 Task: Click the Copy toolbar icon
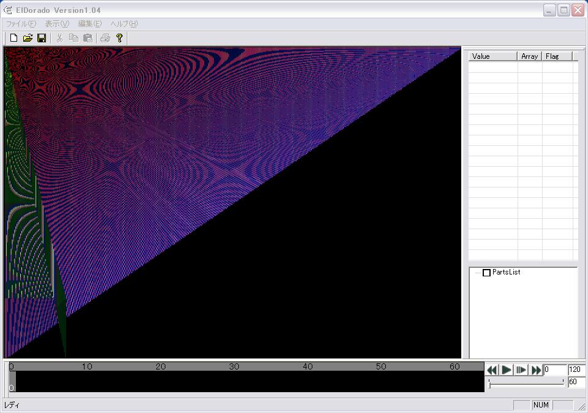pyautogui.click(x=73, y=38)
